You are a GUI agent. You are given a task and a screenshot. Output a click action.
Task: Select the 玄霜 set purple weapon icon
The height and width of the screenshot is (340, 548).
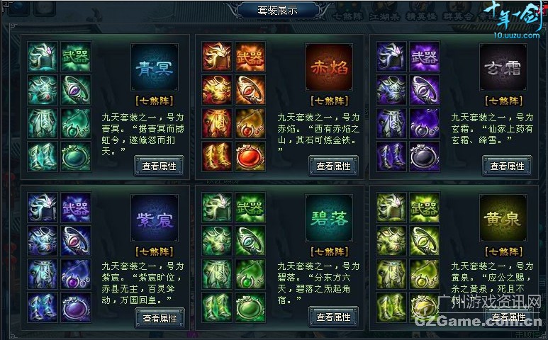[425, 57]
